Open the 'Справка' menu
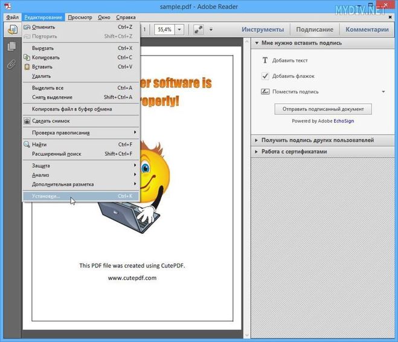398x342 pixels. coord(126,18)
